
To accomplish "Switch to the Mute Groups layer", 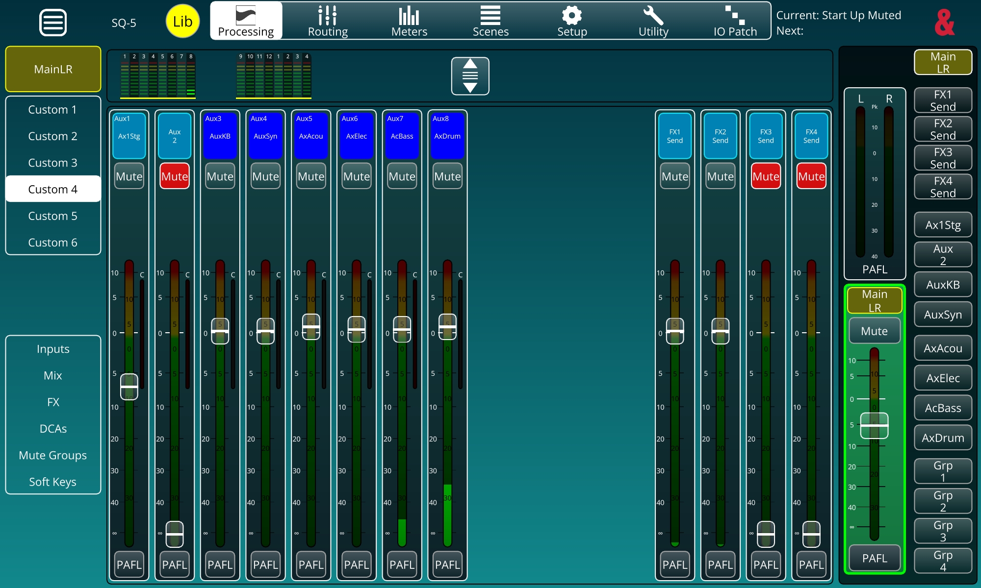I will [x=52, y=455].
